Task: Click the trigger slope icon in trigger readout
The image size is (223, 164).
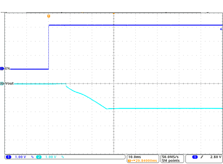Action: (x=202, y=157)
